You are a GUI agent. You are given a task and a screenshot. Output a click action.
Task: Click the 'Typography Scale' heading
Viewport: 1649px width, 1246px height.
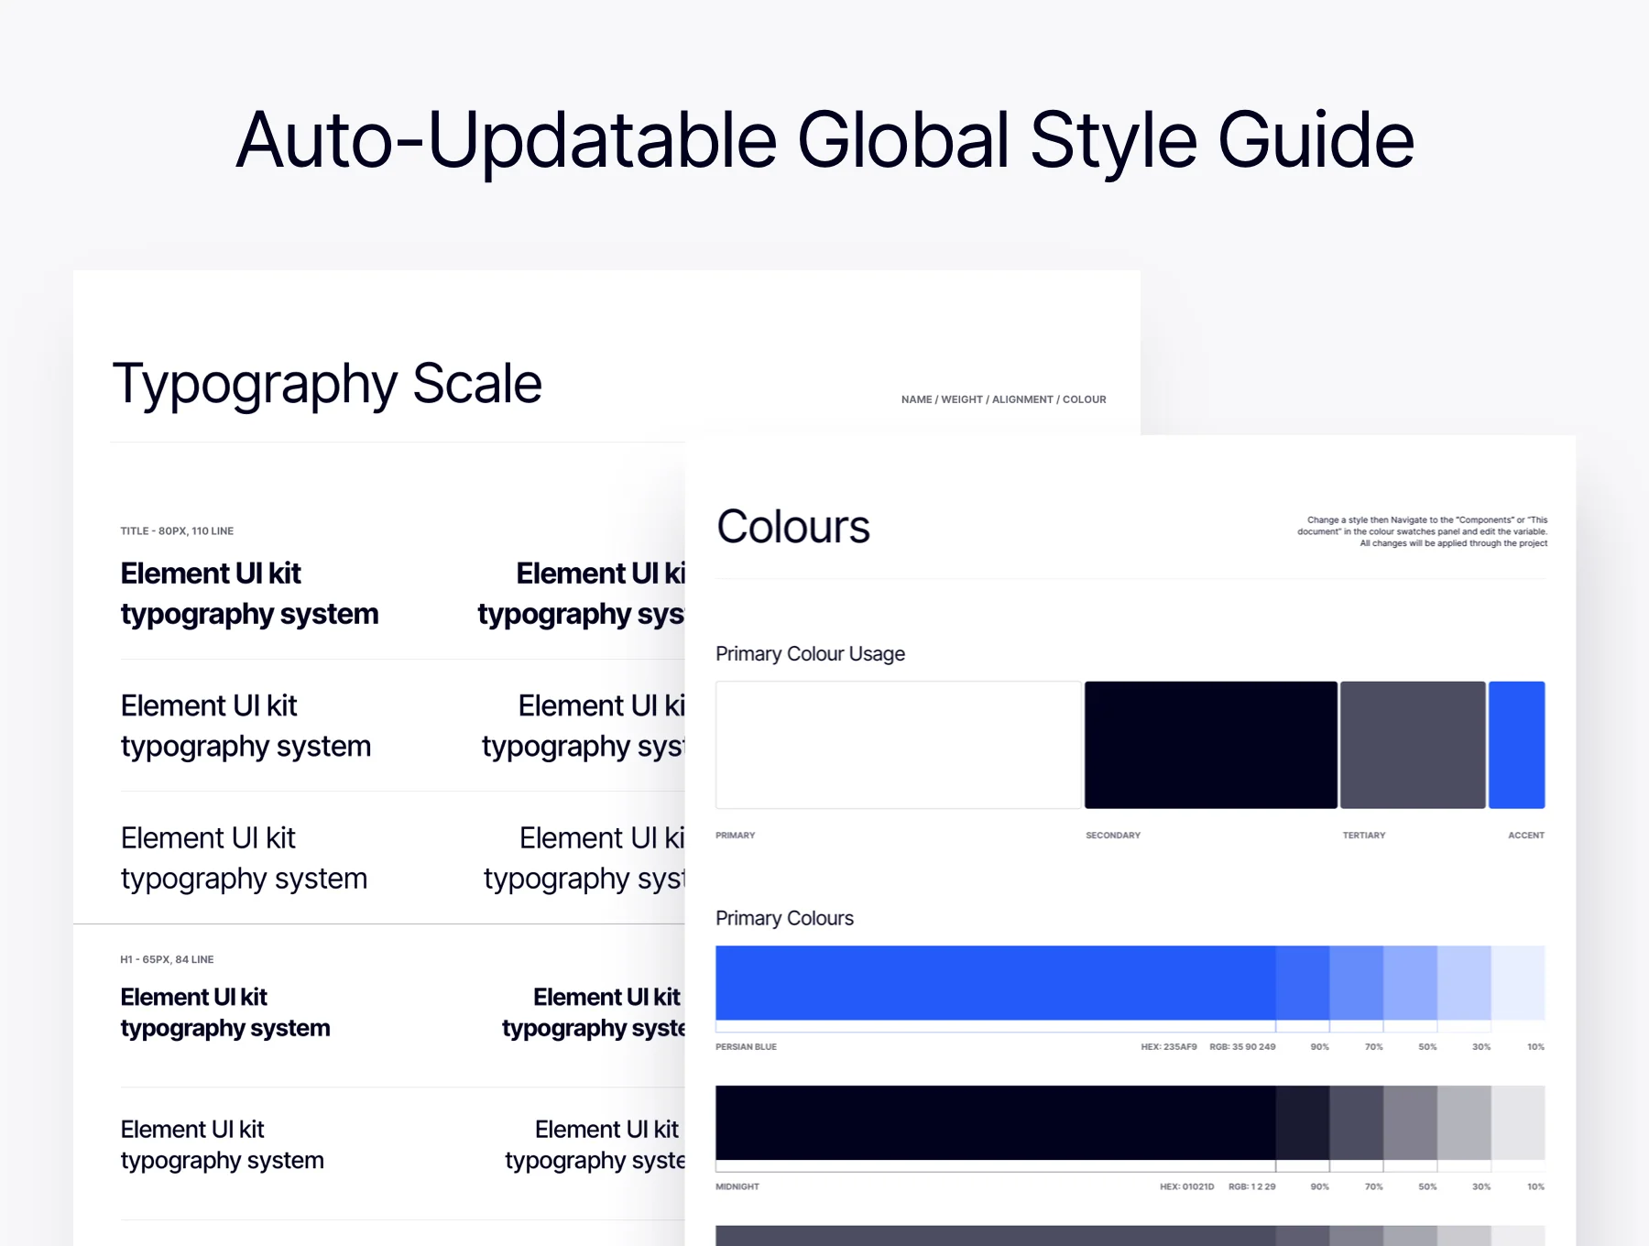[x=327, y=384]
